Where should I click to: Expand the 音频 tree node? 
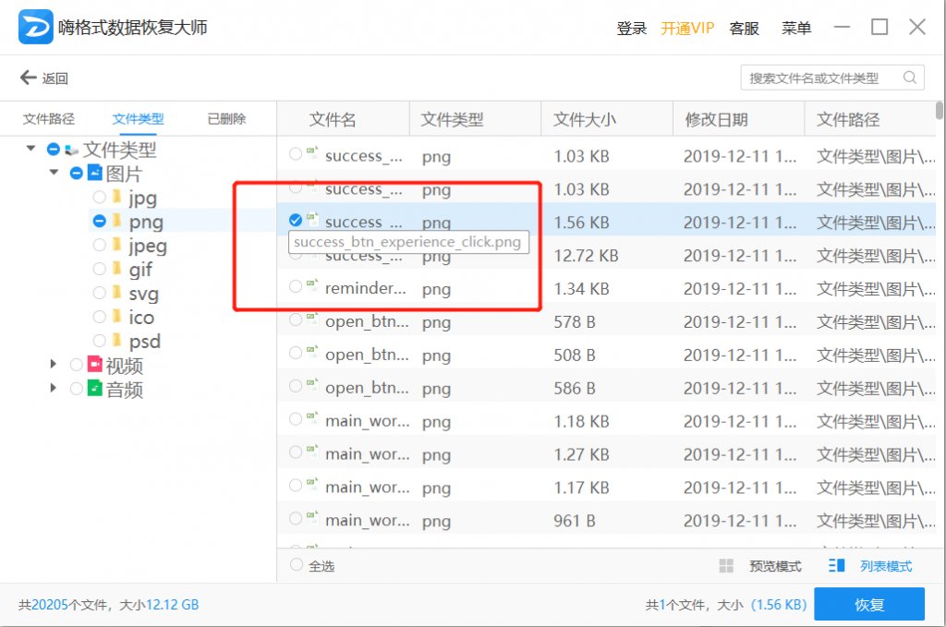(x=53, y=389)
